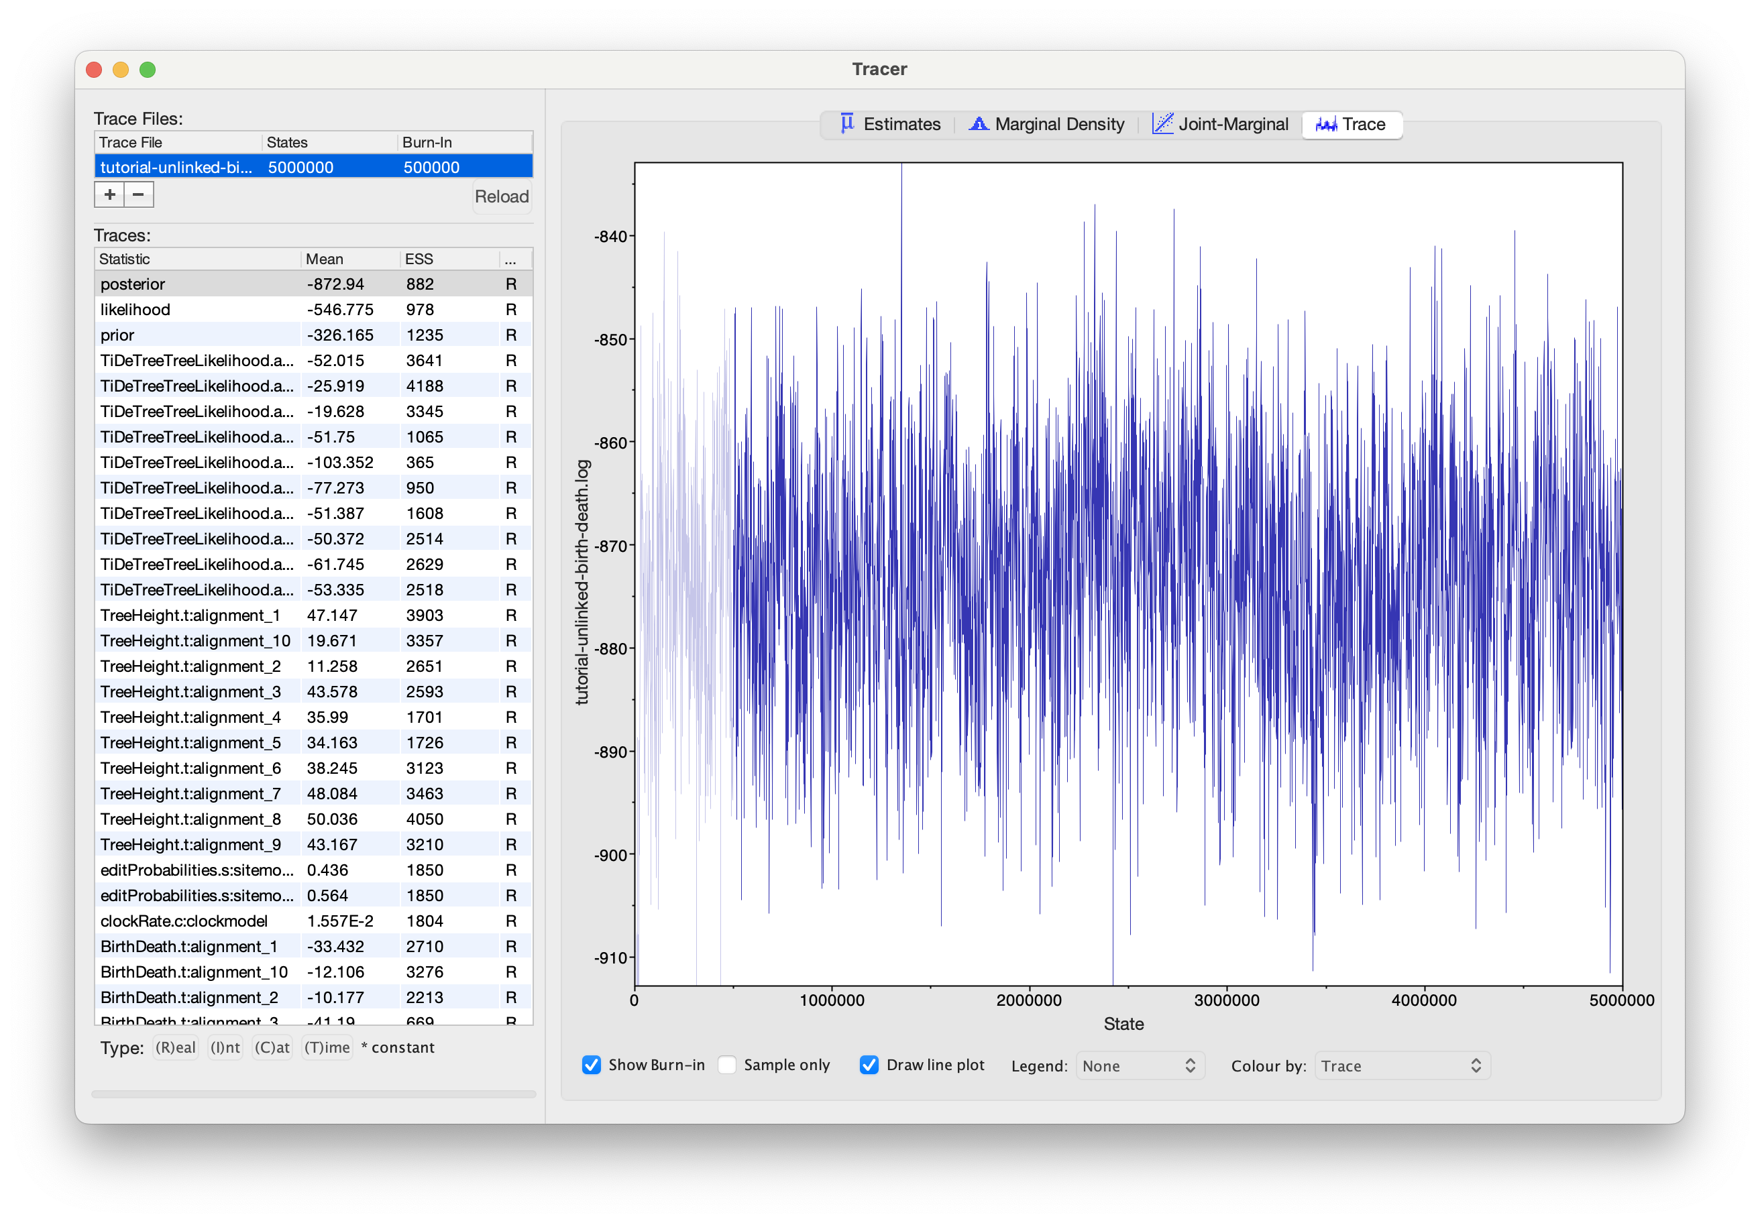The height and width of the screenshot is (1223, 1760).
Task: Click the States value 5000000
Action: tap(300, 167)
